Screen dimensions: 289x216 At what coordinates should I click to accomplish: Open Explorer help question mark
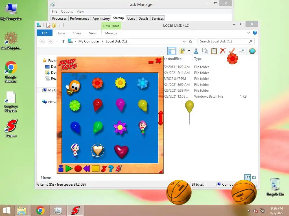[255, 33]
